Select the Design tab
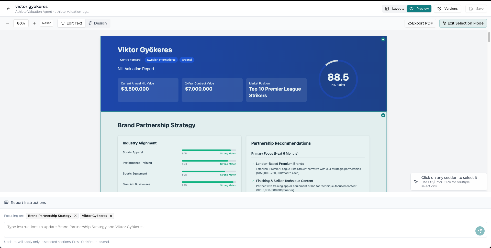Viewport: 491px width, 248px height. 98,23
